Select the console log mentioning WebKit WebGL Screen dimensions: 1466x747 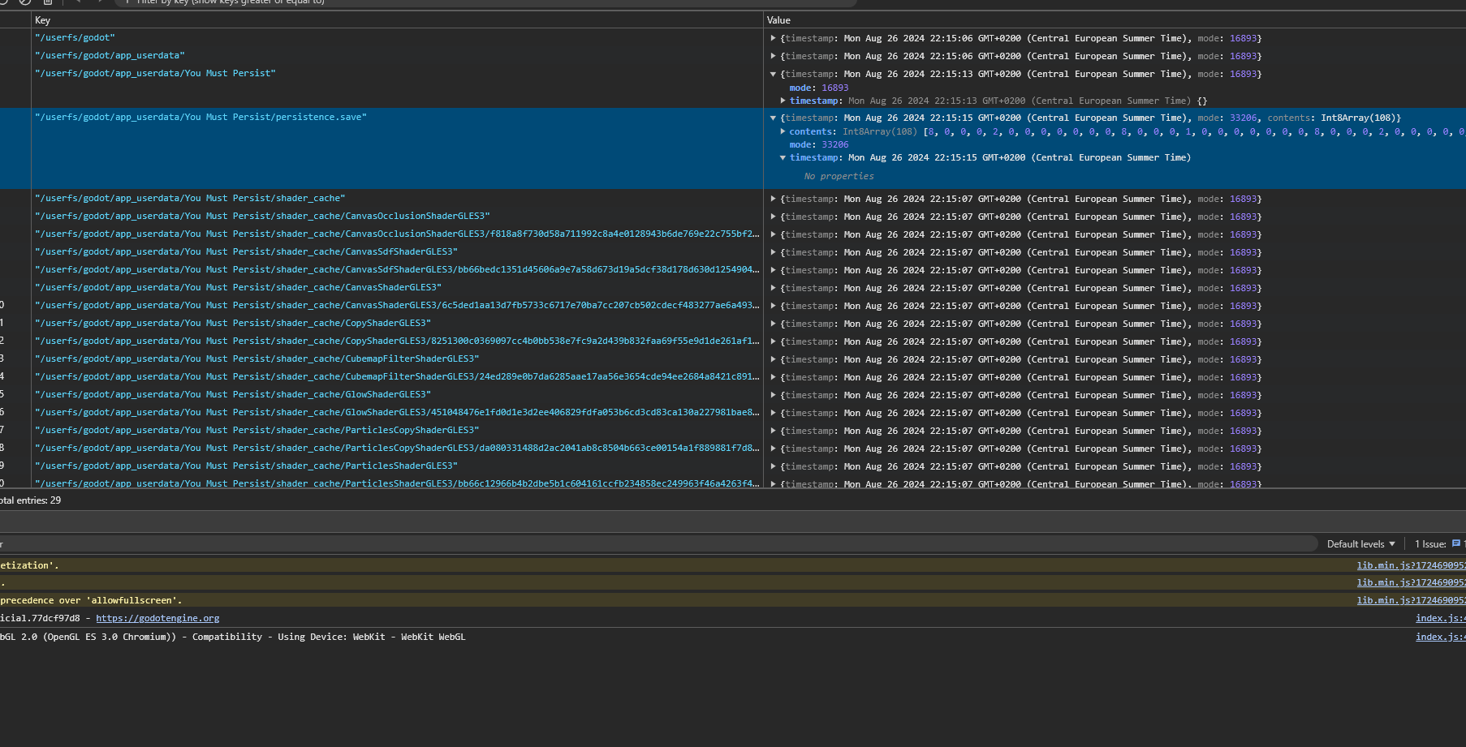point(233,637)
